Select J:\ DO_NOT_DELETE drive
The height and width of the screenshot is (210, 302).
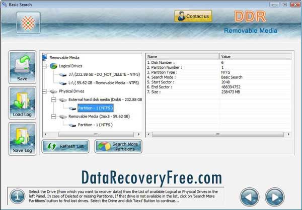[x=104, y=74]
